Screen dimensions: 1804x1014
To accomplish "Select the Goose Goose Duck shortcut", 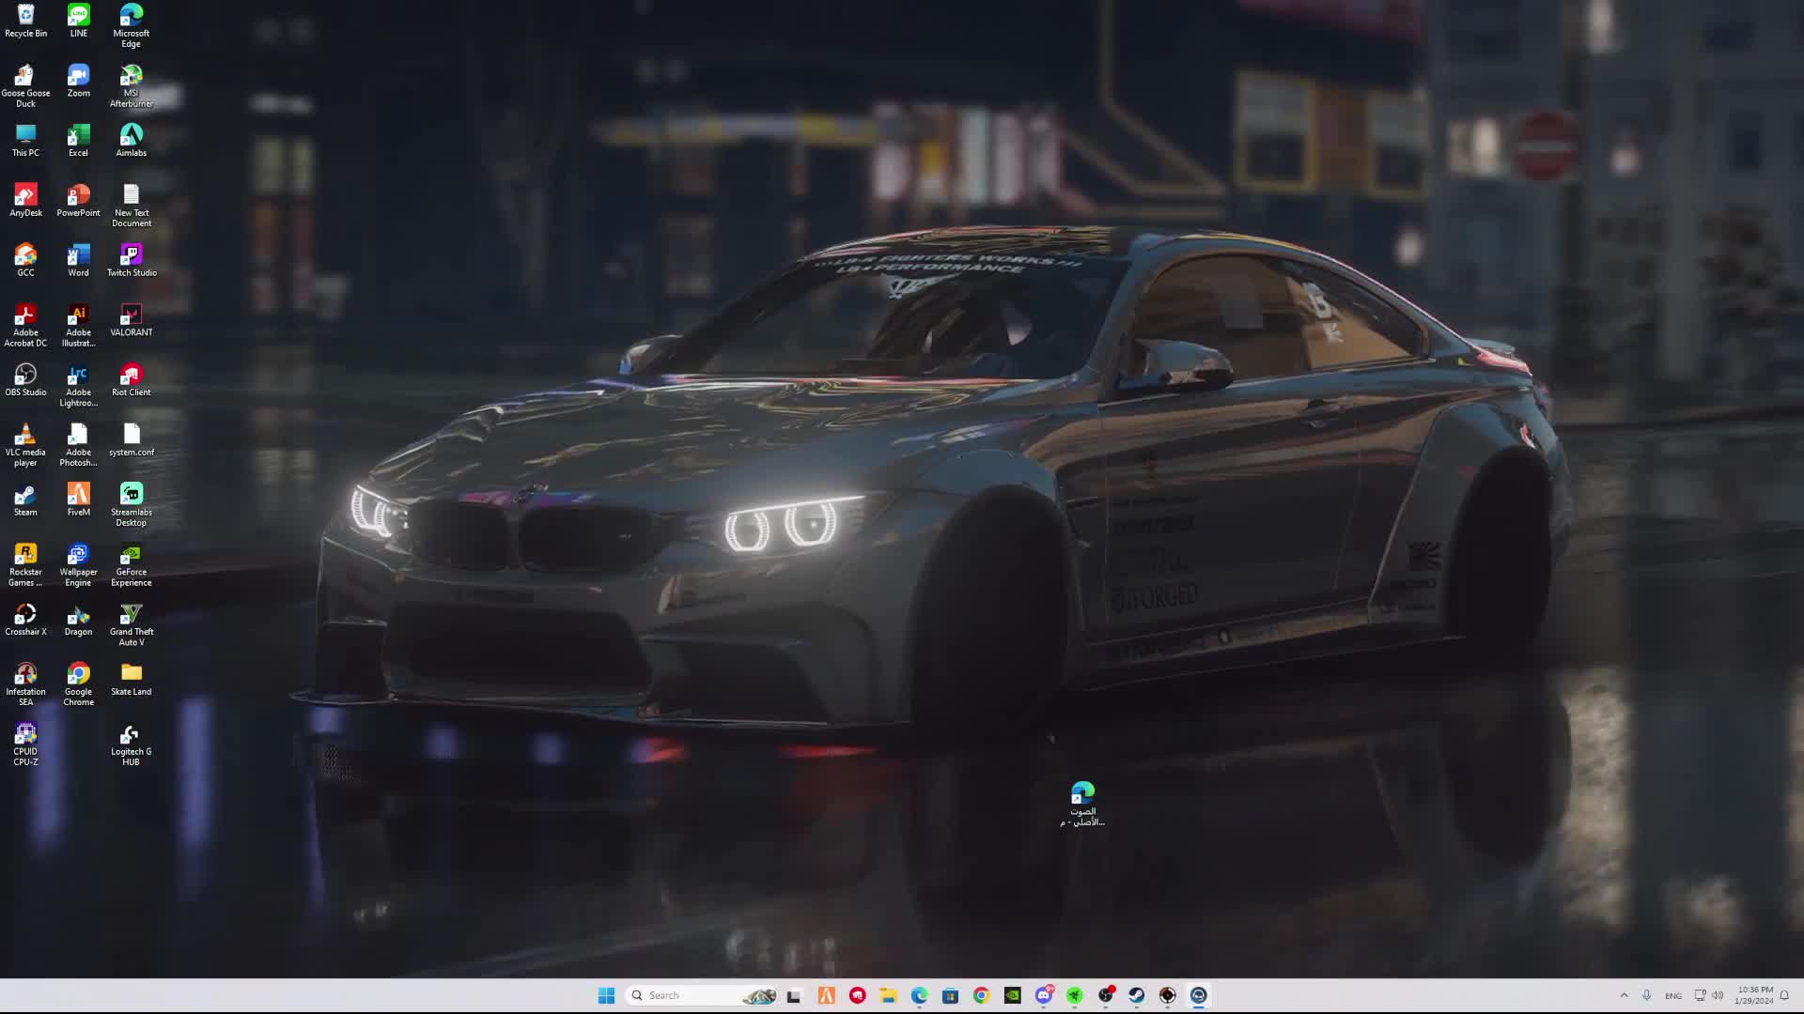I will pos(25,86).
